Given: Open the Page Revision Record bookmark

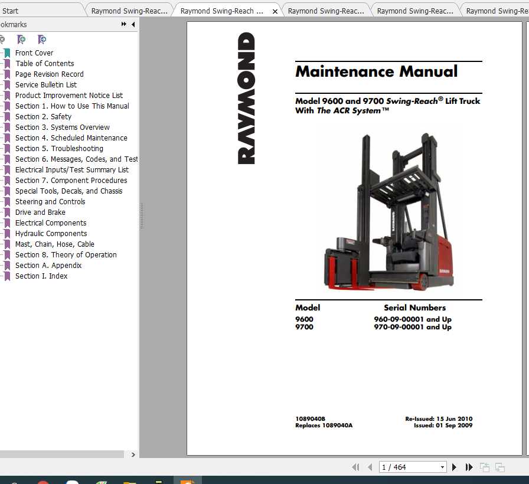Looking at the screenshot, I should tap(49, 74).
